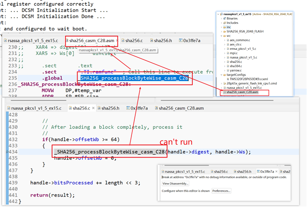
Task: Select sha256_casm_C28.asm tab in top editor
Action: click(x=92, y=41)
